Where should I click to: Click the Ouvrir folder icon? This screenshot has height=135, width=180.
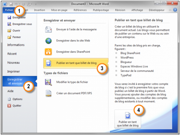[9, 31]
